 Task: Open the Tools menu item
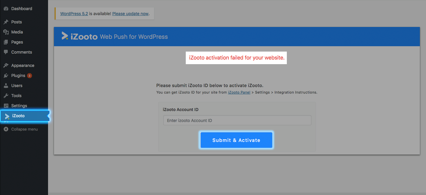click(x=24, y=96)
